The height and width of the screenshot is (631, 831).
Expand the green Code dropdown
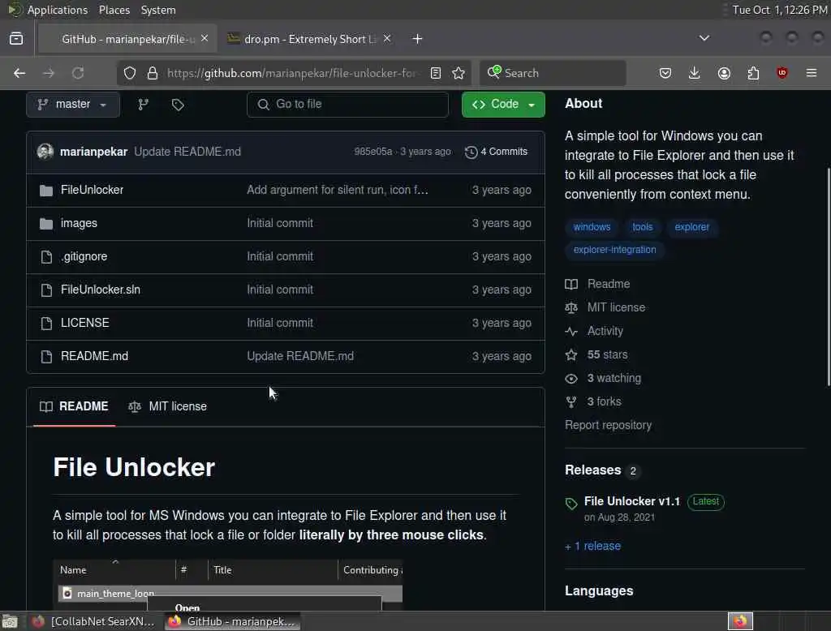click(503, 105)
